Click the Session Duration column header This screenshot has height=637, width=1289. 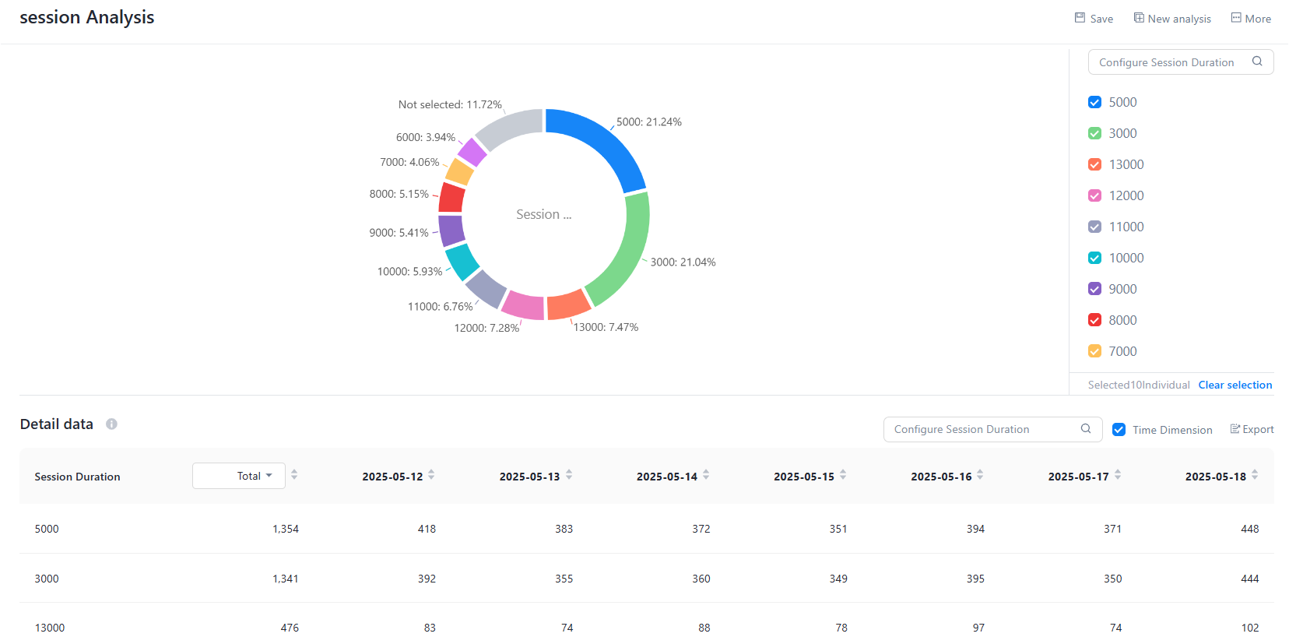(x=77, y=477)
